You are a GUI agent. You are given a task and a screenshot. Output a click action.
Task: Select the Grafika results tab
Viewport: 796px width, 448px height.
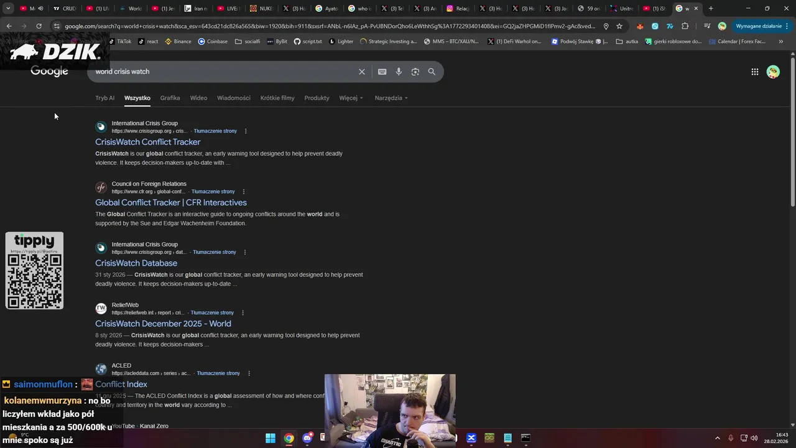coord(170,98)
